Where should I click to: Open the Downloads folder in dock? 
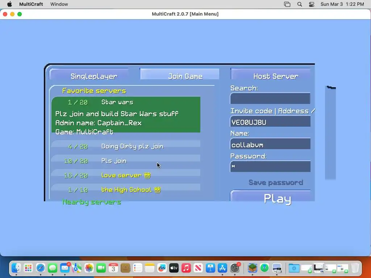(x=294, y=268)
